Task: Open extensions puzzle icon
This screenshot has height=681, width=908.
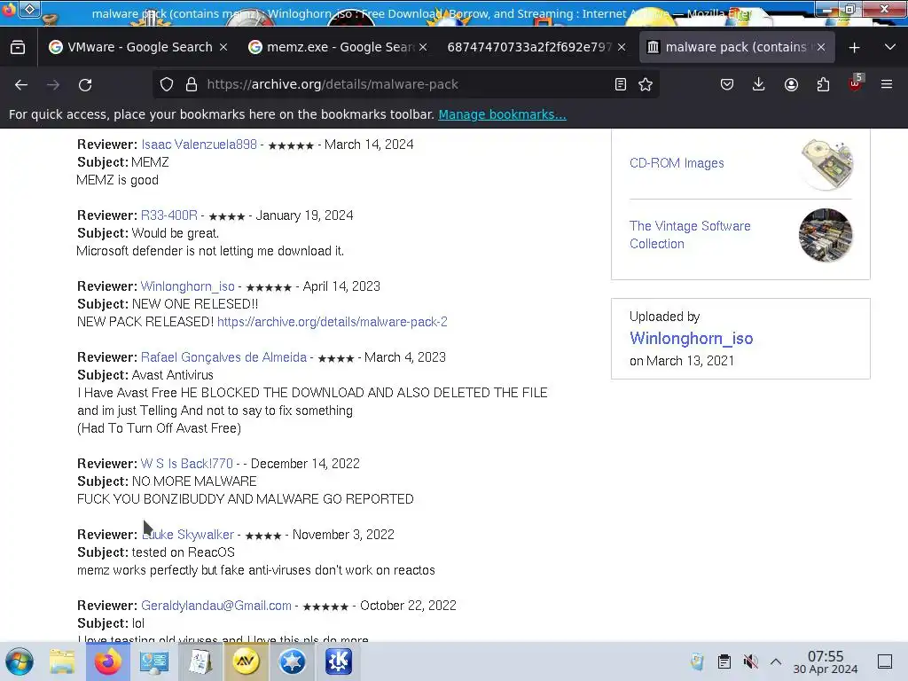Action: pos(823,84)
